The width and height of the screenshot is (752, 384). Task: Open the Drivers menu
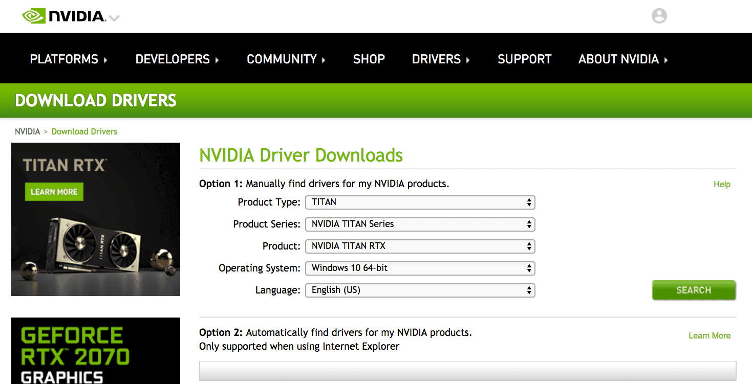point(441,59)
